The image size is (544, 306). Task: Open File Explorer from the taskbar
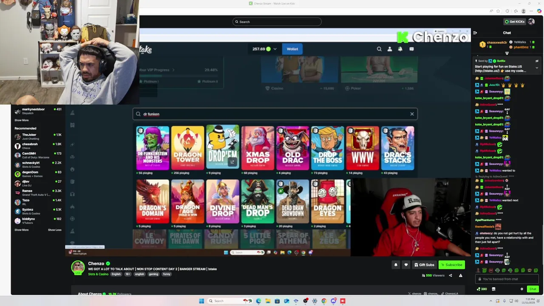tap(268, 301)
